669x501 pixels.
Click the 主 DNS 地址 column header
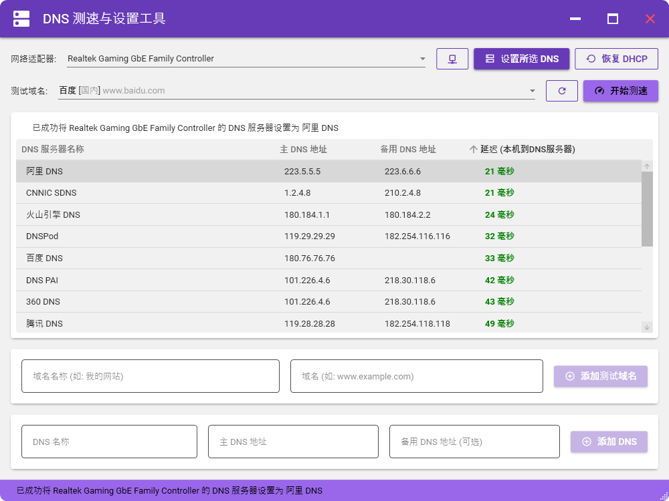(303, 149)
